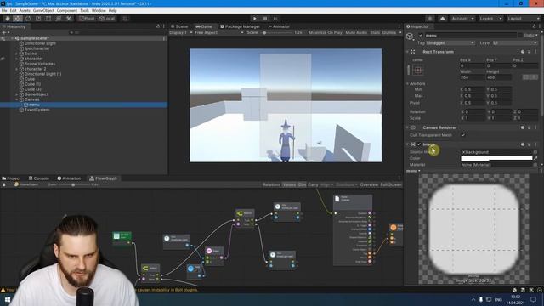Toggle Pivot mode button
Viewport: 544px width, 306px height.
point(87,19)
